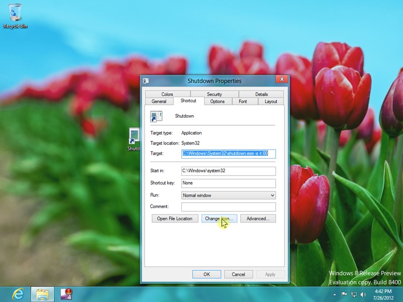Expand the Run dropdown list
The height and width of the screenshot is (302, 403).
[x=228, y=195]
